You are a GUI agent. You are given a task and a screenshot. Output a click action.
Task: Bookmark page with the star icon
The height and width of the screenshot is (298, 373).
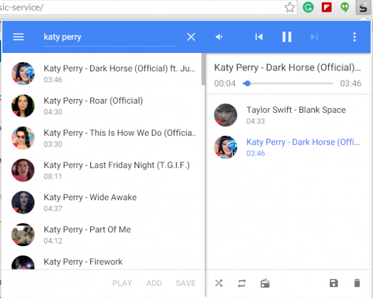(290, 8)
